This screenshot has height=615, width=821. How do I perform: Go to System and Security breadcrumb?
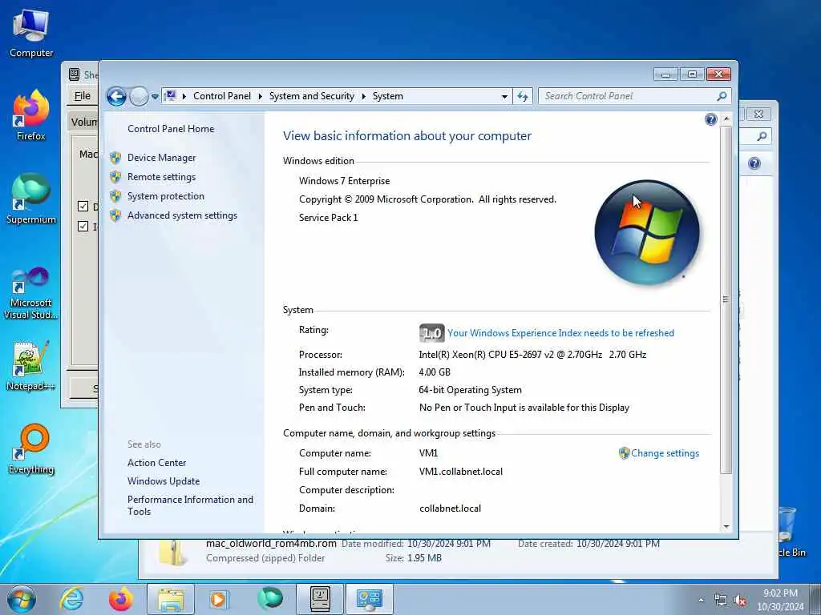(312, 96)
